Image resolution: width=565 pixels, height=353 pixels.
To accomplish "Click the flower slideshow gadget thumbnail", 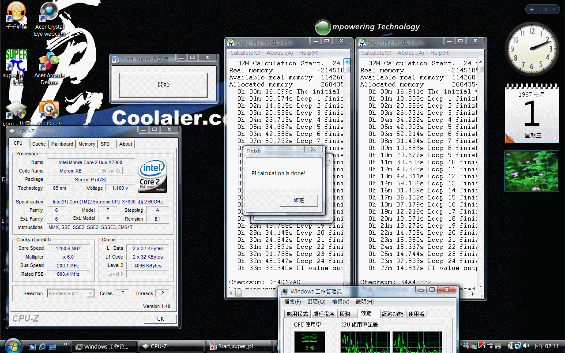I will pyautogui.click(x=531, y=171).
